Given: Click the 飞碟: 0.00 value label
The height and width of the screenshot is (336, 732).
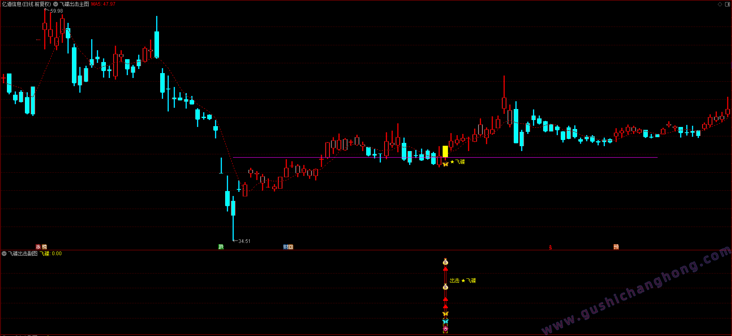Looking at the screenshot, I should point(51,254).
